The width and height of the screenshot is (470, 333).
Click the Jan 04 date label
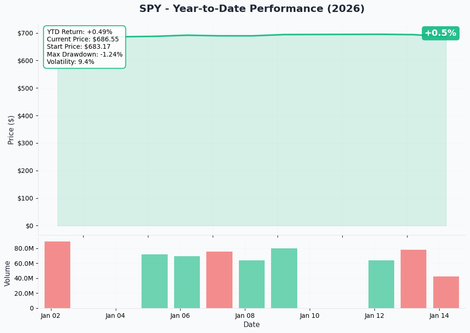(x=115, y=316)
